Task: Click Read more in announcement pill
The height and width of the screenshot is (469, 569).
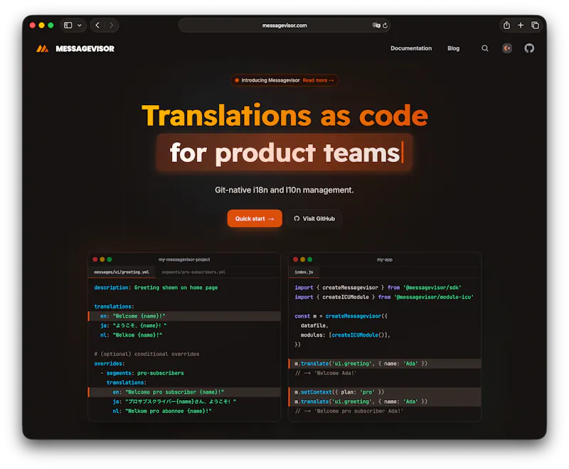Action: (x=318, y=80)
